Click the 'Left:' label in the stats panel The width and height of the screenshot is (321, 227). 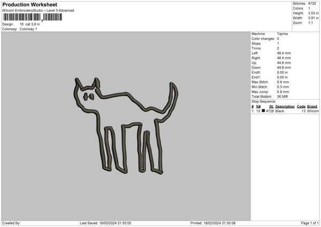coord(255,53)
